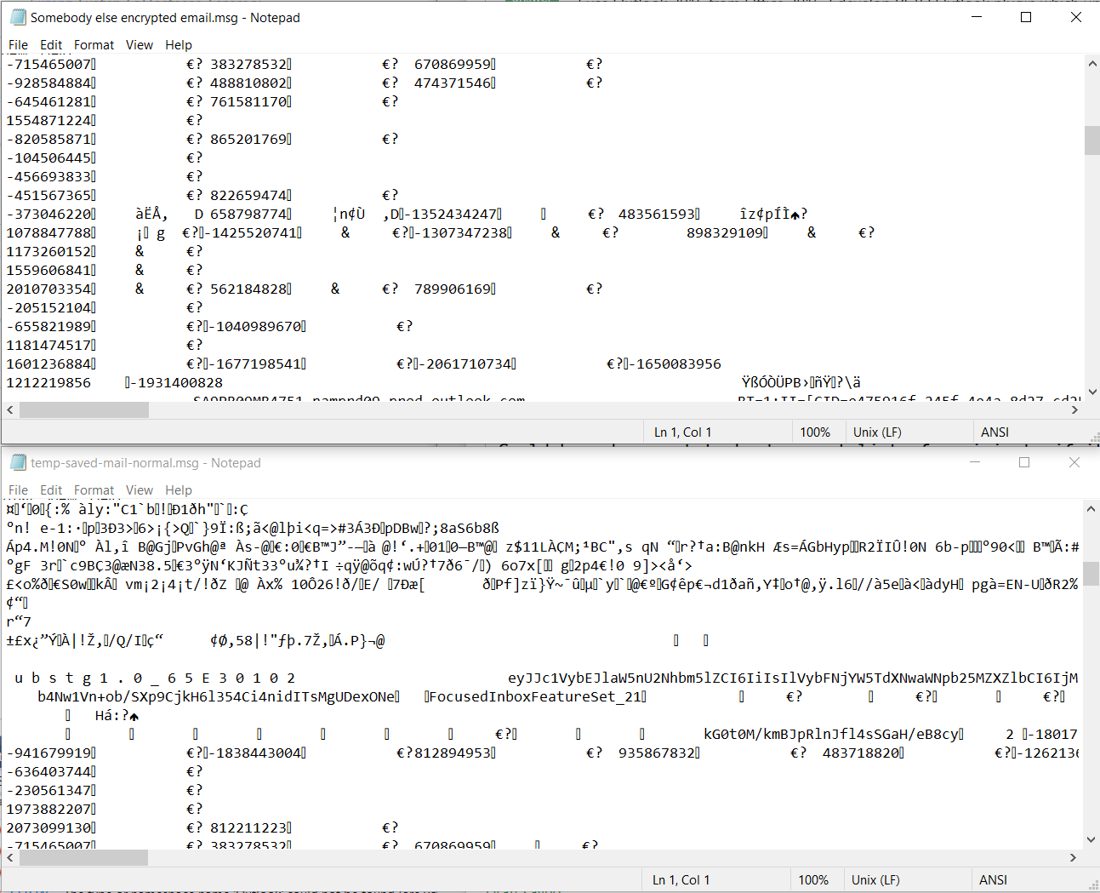1100x893 pixels.
Task: Click vertical scrollbar thumb in top window
Action: 1092,140
